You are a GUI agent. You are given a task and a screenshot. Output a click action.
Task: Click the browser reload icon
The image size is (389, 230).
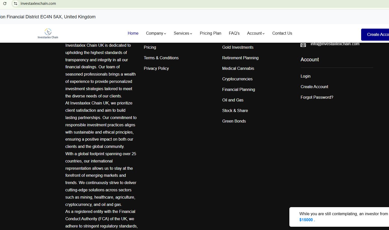point(5,4)
